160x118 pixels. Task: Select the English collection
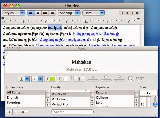coord(26,97)
